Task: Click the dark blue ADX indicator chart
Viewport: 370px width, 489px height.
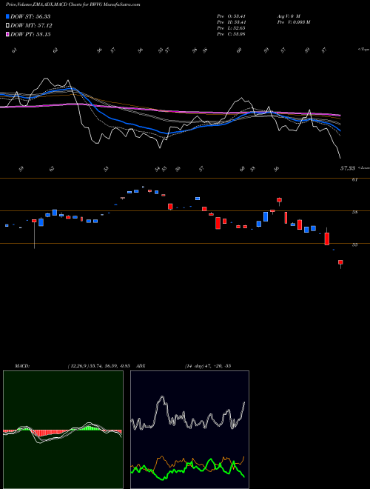Action: pos(189,430)
